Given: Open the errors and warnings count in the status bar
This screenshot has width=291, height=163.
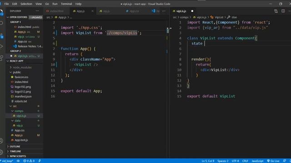Looking at the screenshot, I should tap(29, 161).
